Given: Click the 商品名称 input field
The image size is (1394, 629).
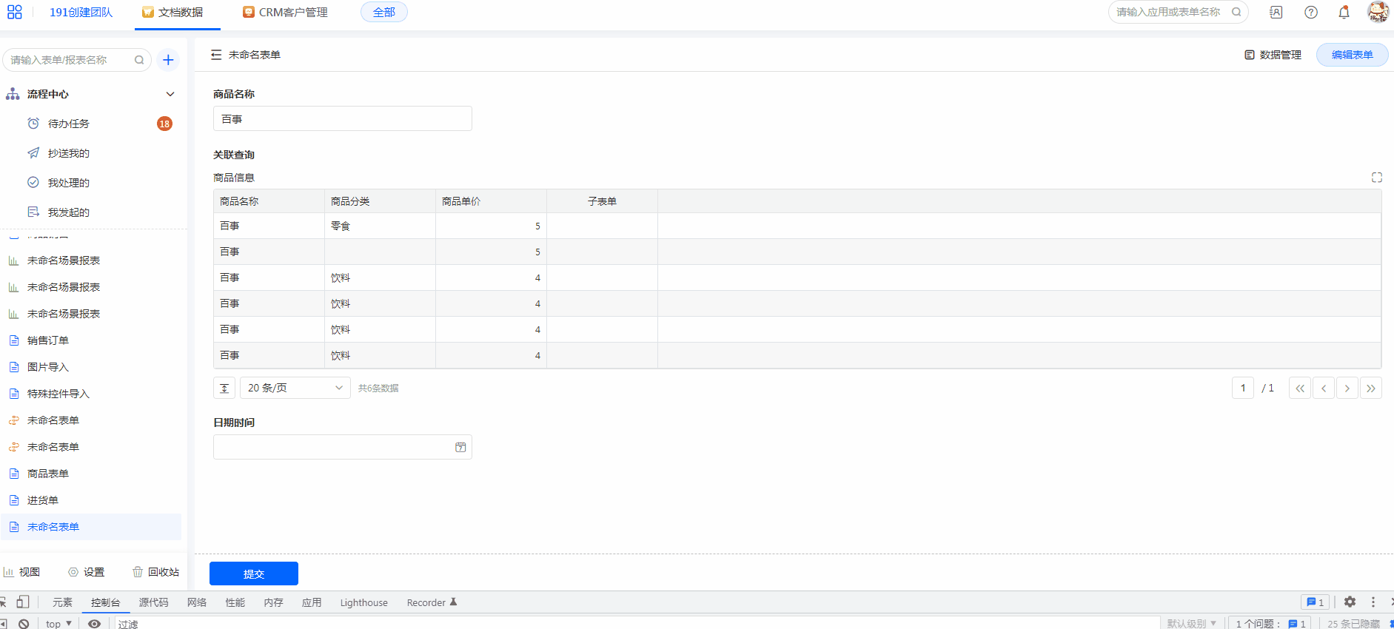Looking at the screenshot, I should [342, 118].
